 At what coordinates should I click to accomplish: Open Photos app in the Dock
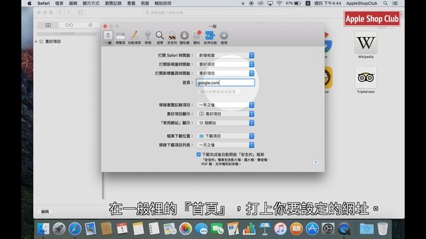pos(186,228)
